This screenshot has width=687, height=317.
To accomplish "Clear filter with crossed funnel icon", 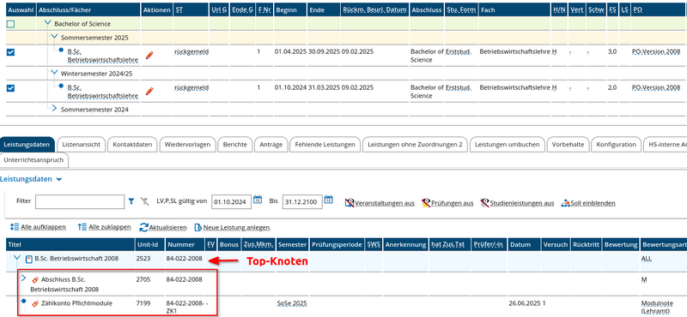I will 144,201.
